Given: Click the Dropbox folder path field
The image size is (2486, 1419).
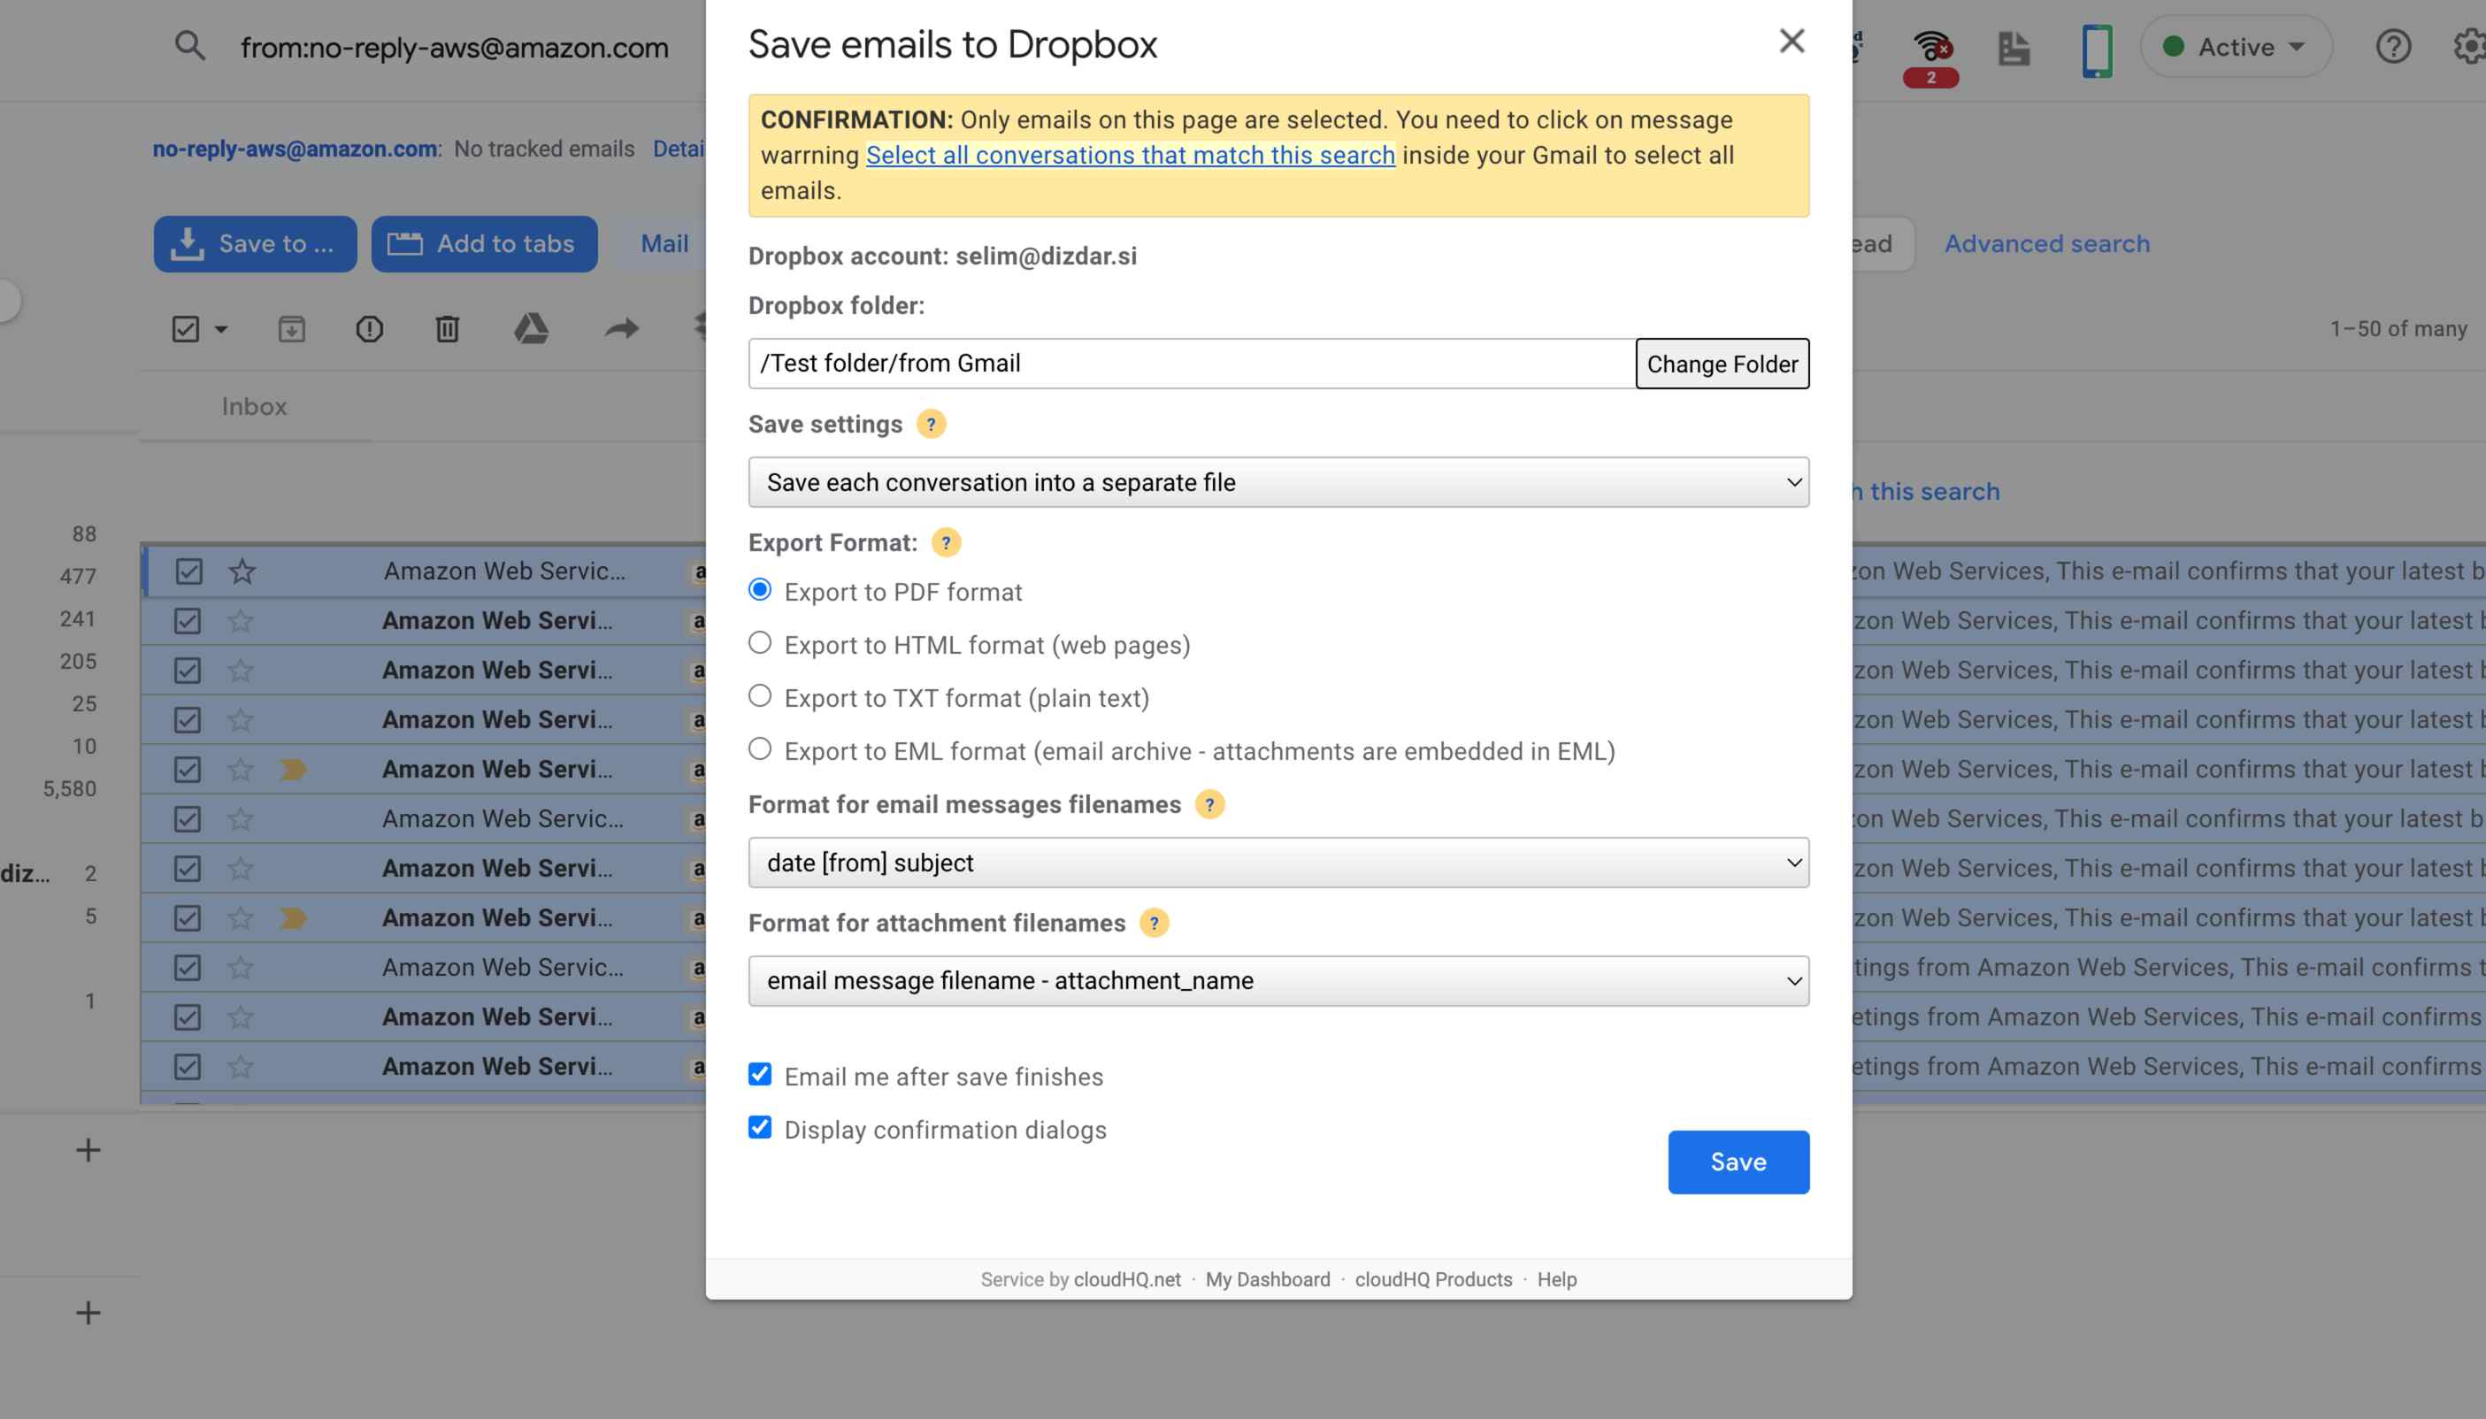Looking at the screenshot, I should tap(1192, 364).
